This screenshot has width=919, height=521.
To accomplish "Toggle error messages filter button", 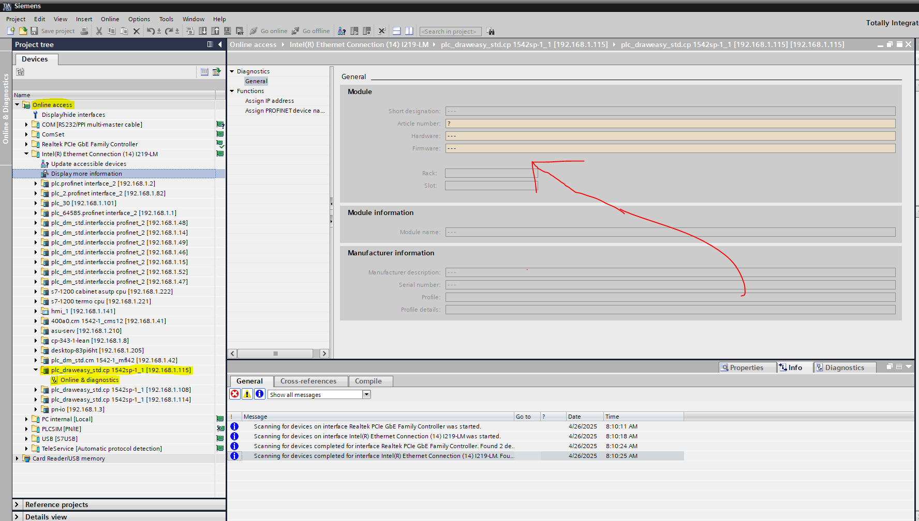I will (235, 394).
